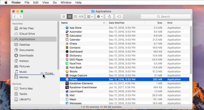This screenshot has height=110, width=204.
Task: Switch to column view in toolbar
Action: tap(75, 17)
